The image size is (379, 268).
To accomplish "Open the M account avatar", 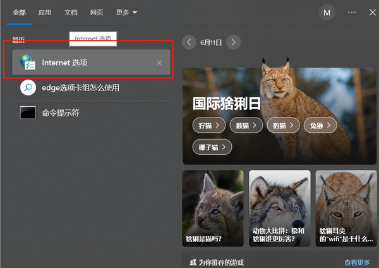I will click(327, 13).
